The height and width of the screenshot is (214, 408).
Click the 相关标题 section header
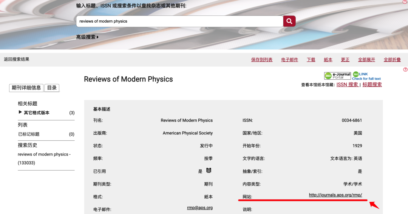pyautogui.click(x=28, y=103)
